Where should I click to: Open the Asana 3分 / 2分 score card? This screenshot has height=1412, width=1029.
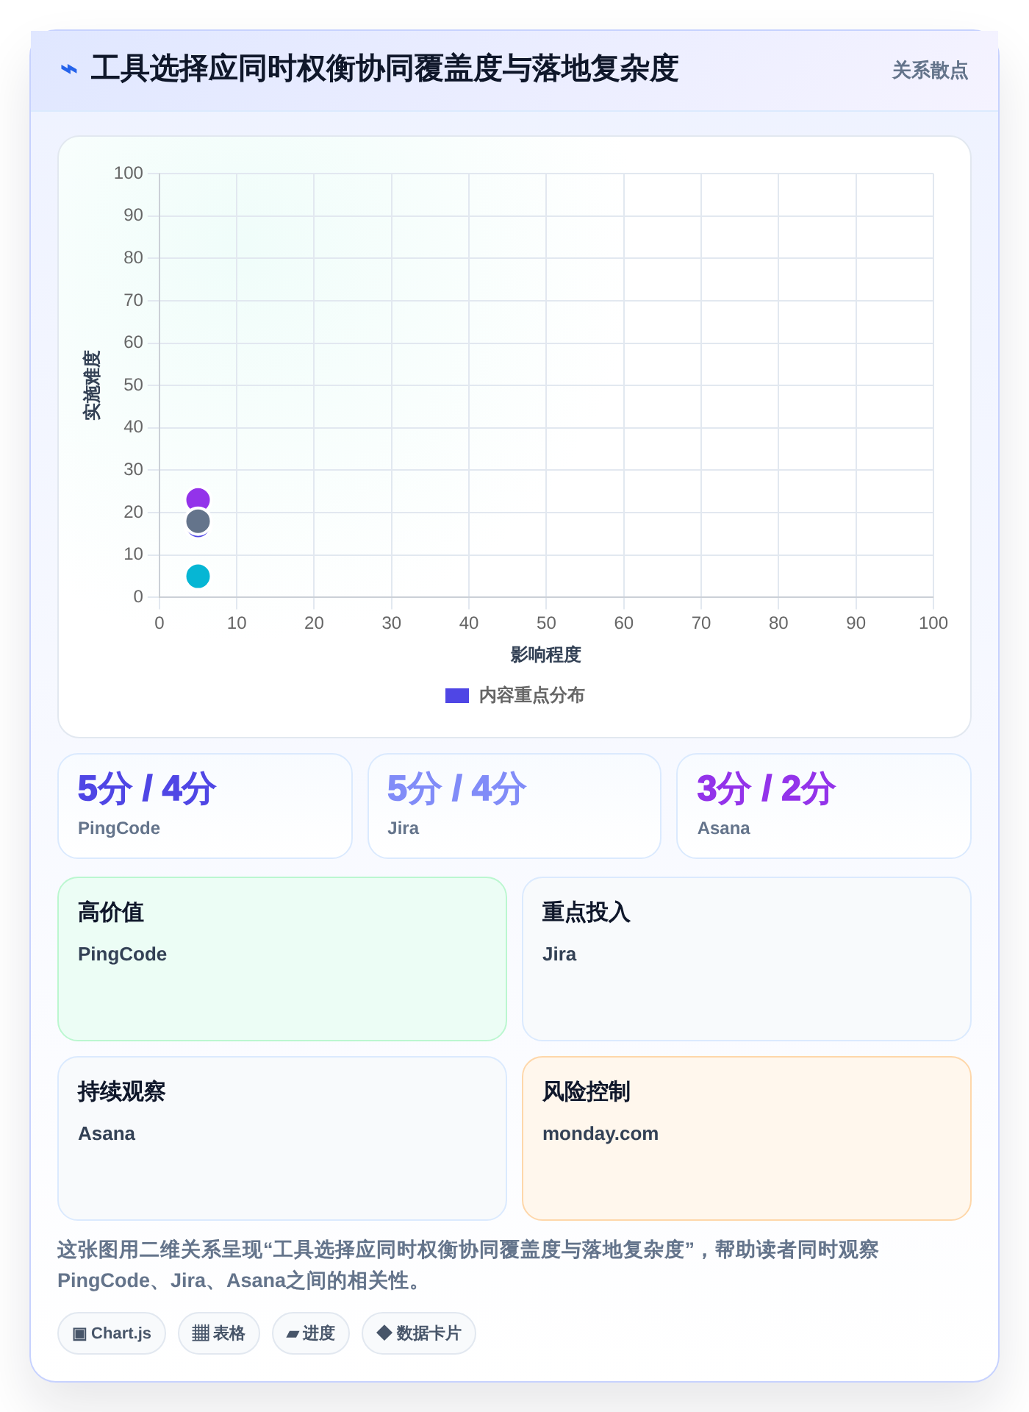tap(824, 806)
